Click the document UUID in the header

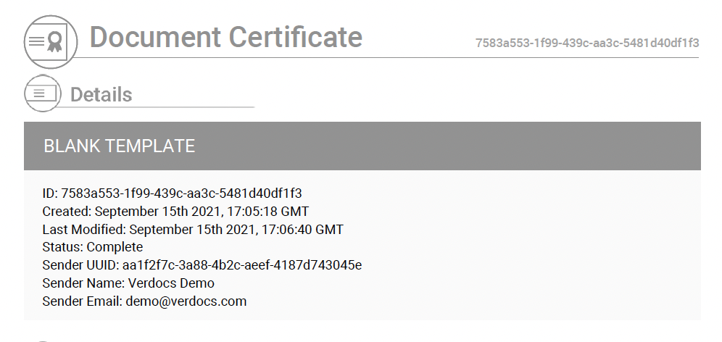point(587,43)
